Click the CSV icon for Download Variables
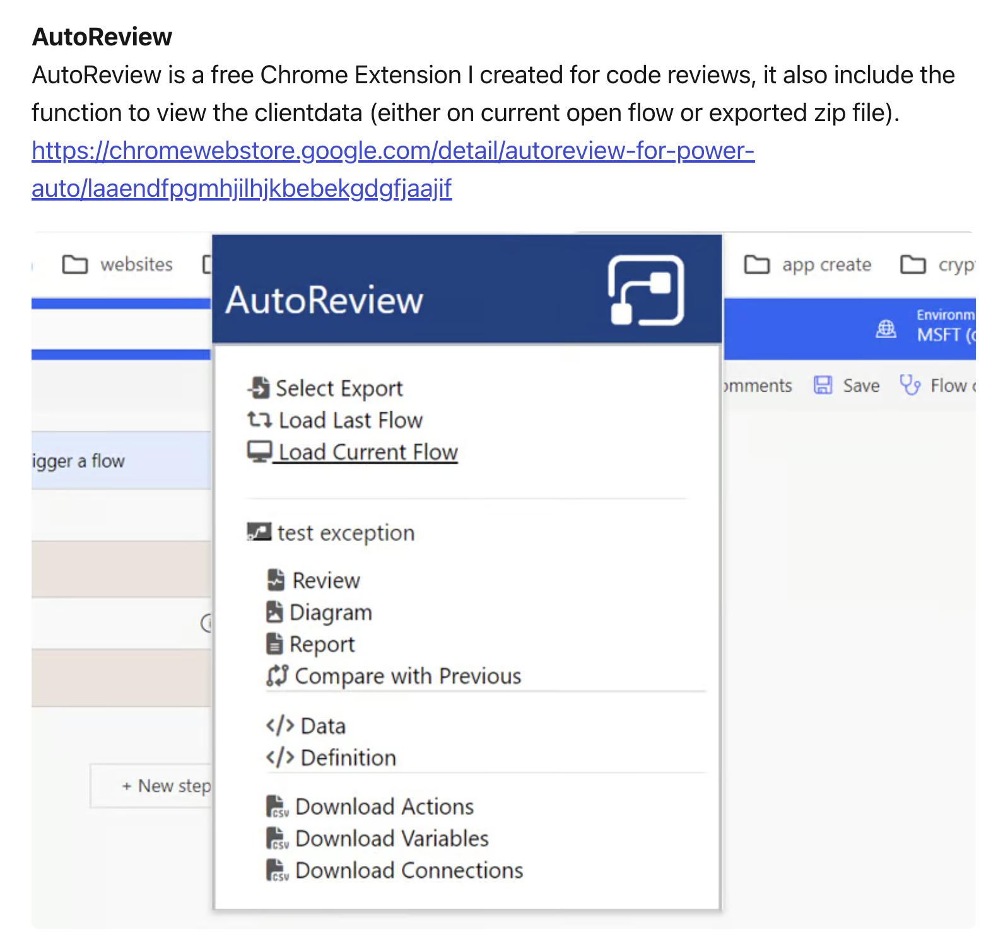Viewport: 1003px width, 941px height. coord(278,838)
